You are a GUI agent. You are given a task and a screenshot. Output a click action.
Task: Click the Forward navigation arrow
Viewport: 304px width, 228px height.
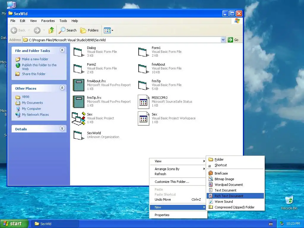point(37,30)
